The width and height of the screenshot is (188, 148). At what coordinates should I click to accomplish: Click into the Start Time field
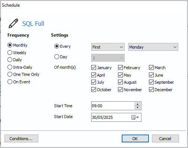[113, 106]
